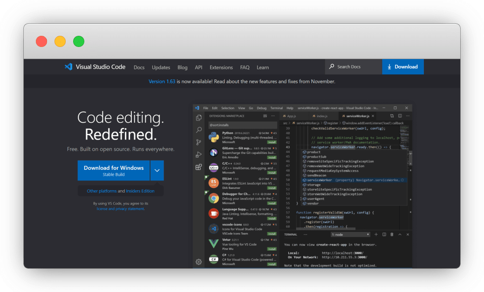
Task: Click the filter lines icon in Extensions header
Action: (265, 116)
